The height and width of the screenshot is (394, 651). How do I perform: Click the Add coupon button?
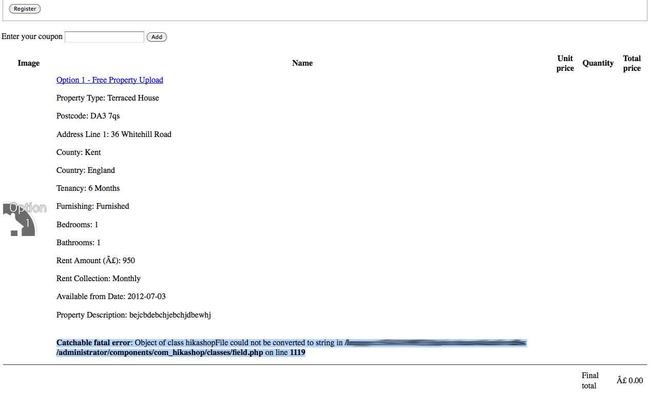[x=157, y=37]
